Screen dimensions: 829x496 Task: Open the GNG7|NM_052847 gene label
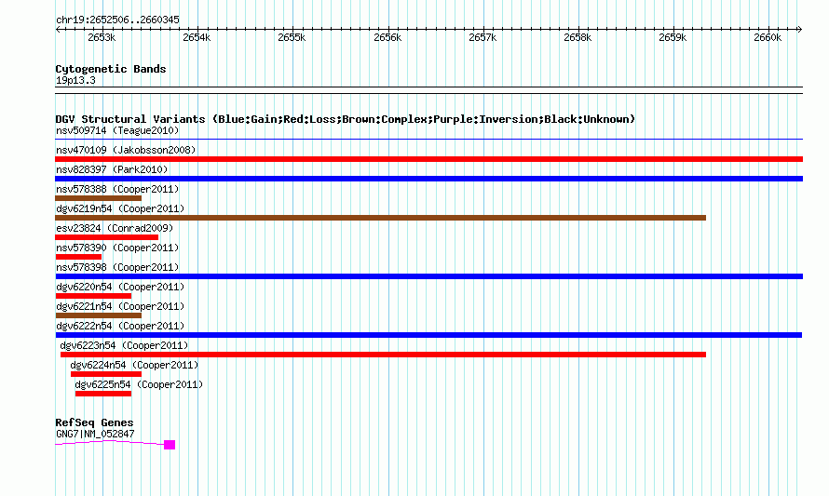95,435
